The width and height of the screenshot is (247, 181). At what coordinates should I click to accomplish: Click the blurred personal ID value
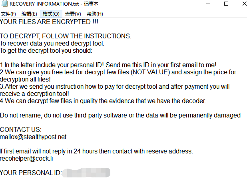(86, 173)
